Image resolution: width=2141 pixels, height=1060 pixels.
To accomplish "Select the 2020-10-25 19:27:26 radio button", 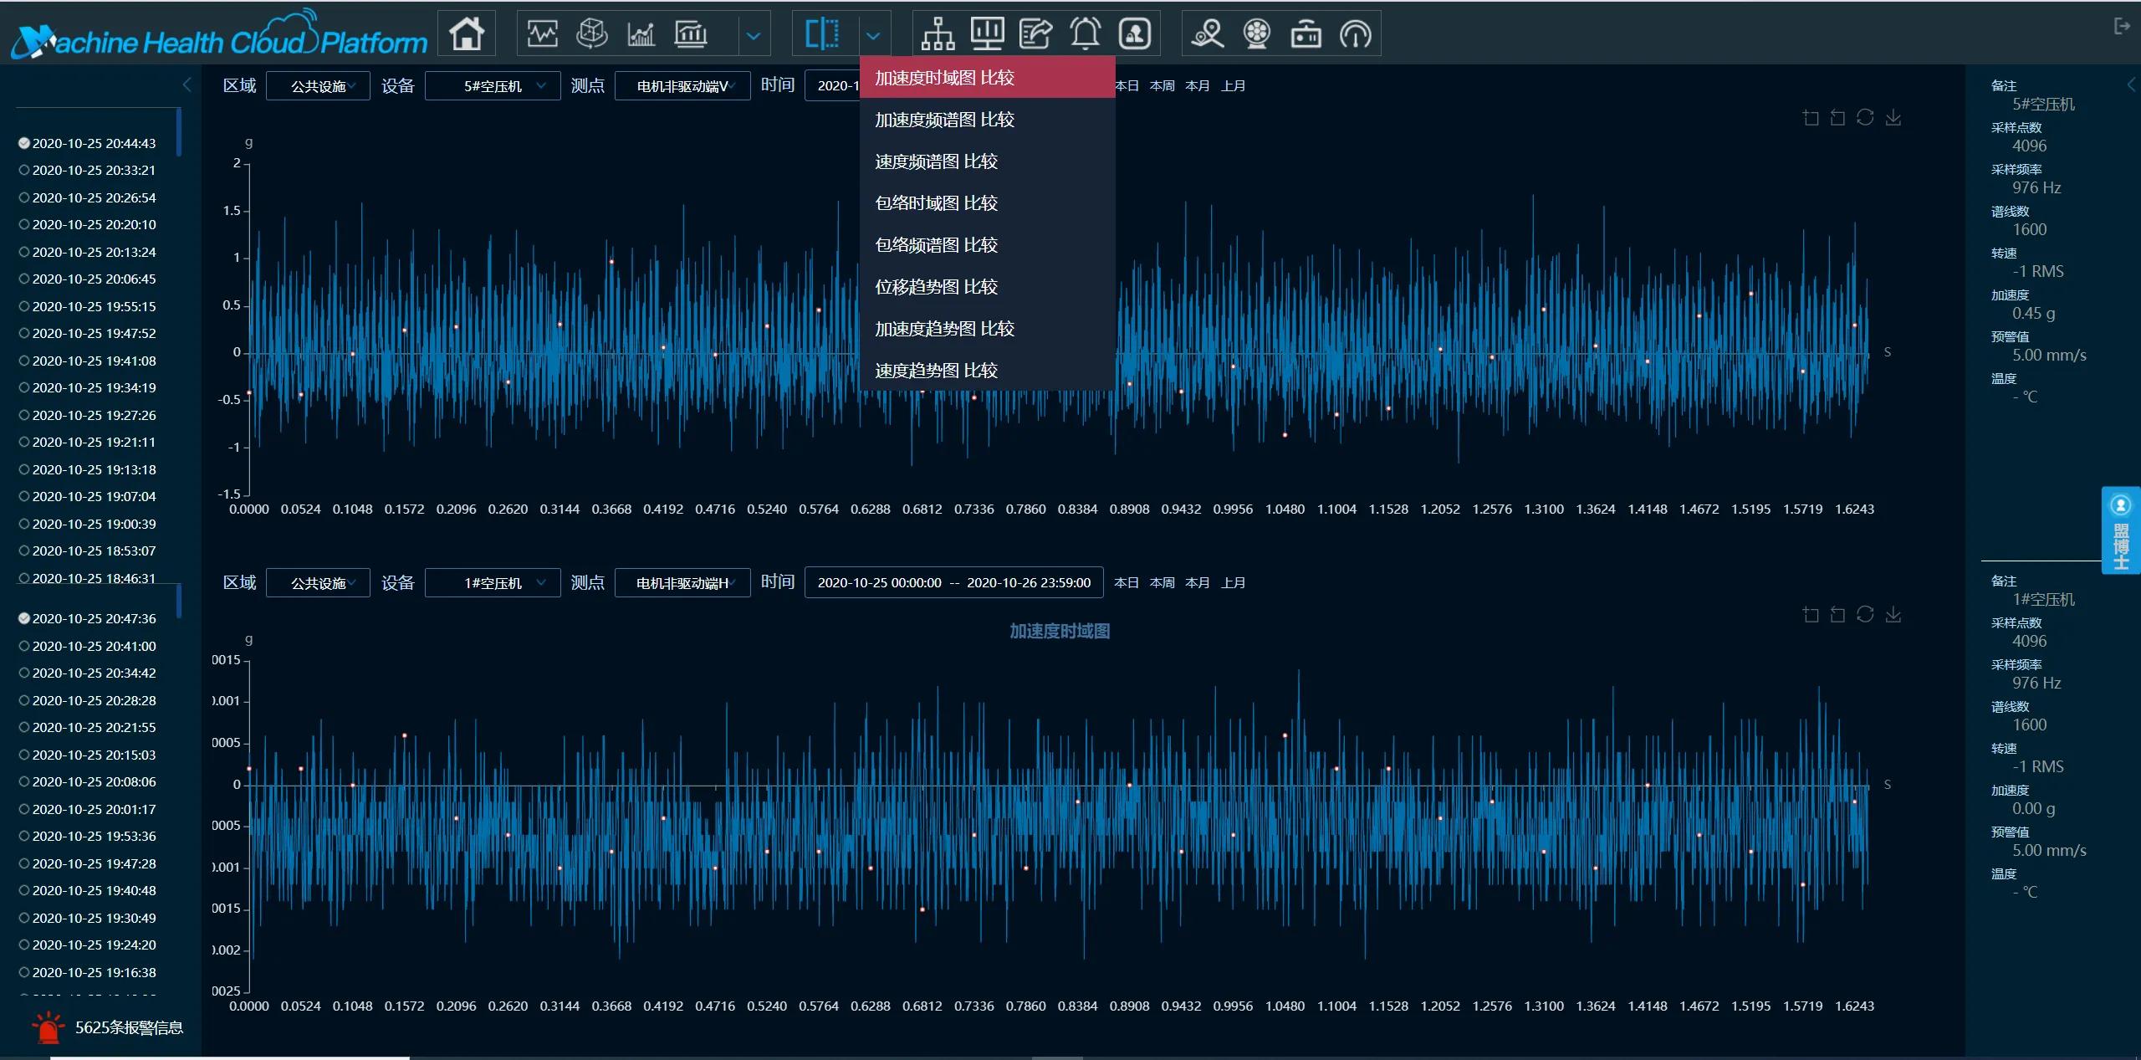I will point(24,416).
